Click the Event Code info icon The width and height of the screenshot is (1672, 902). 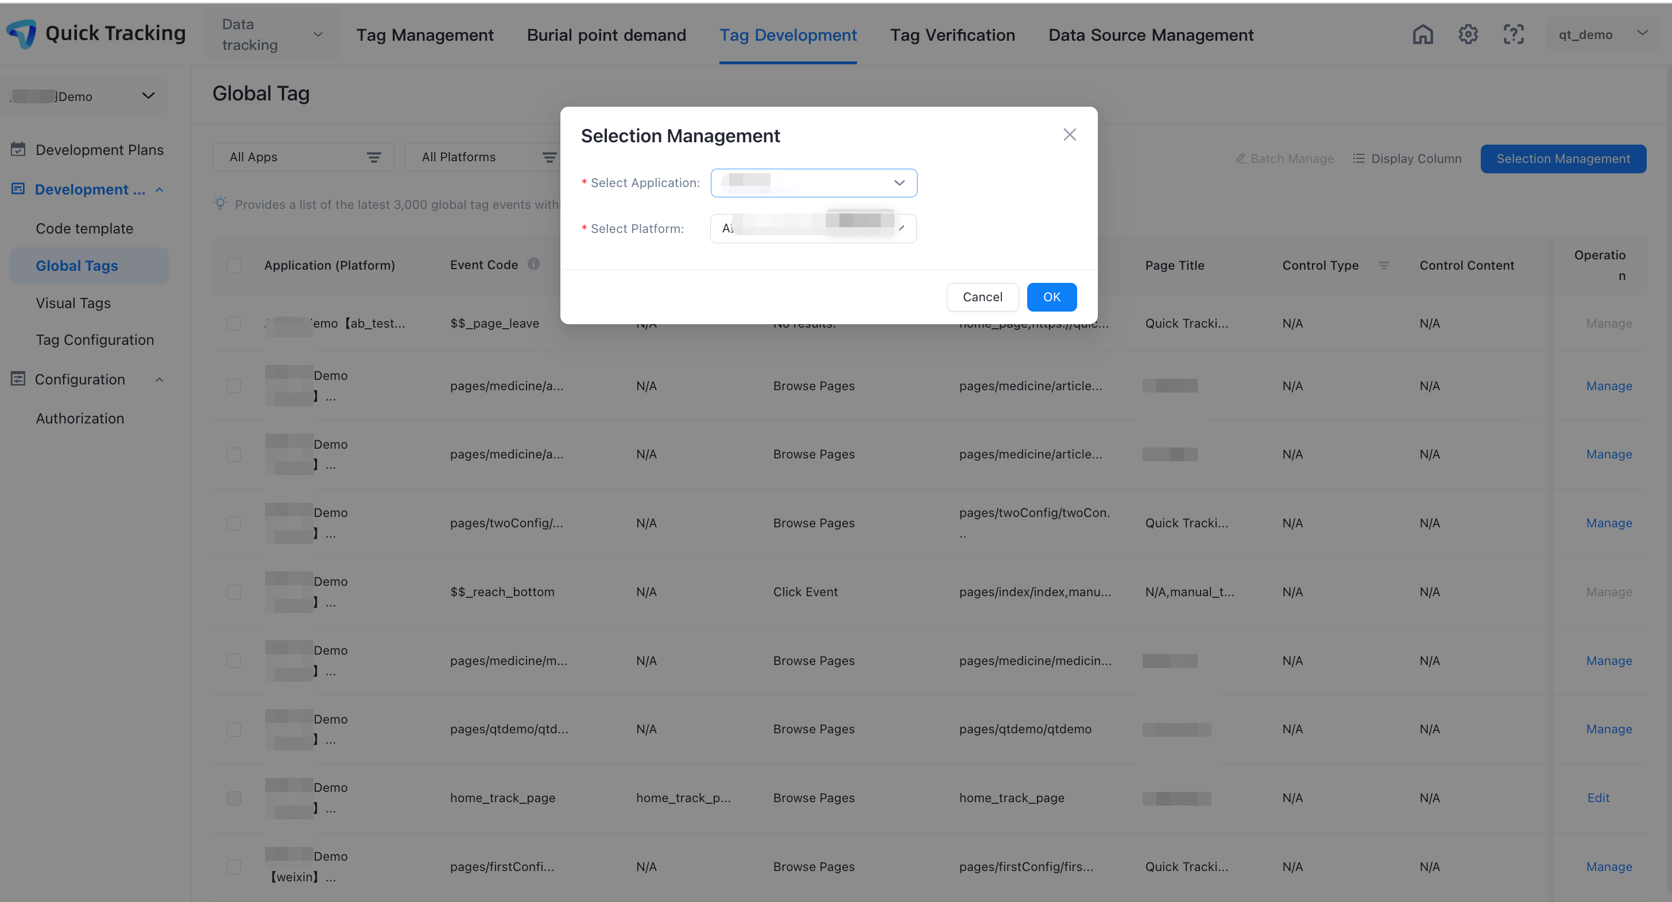[x=533, y=264]
